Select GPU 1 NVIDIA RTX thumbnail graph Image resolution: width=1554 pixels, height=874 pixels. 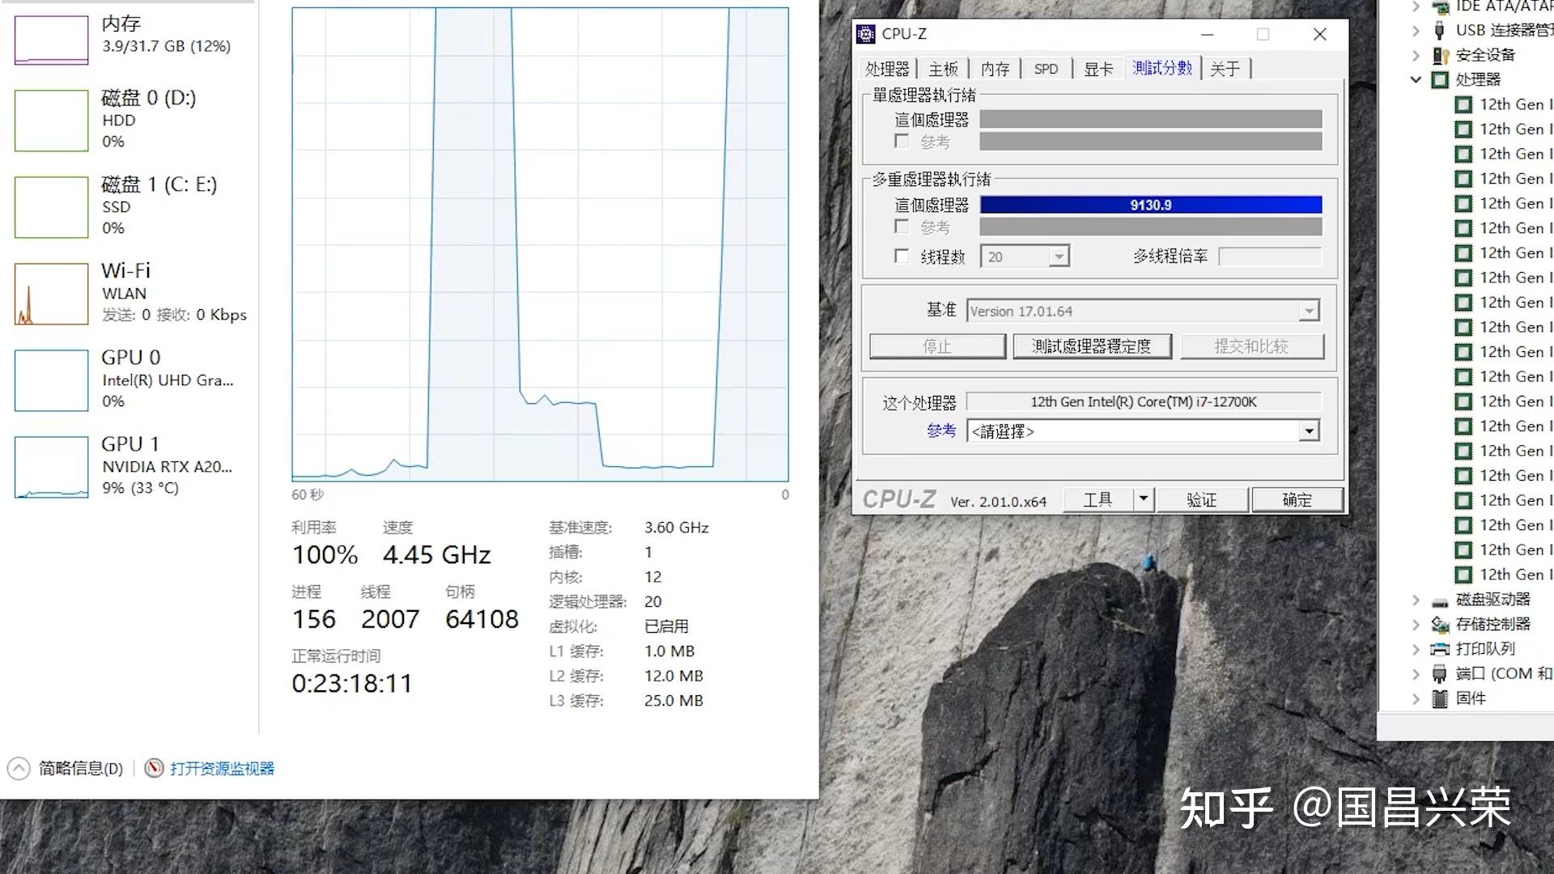click(x=51, y=467)
